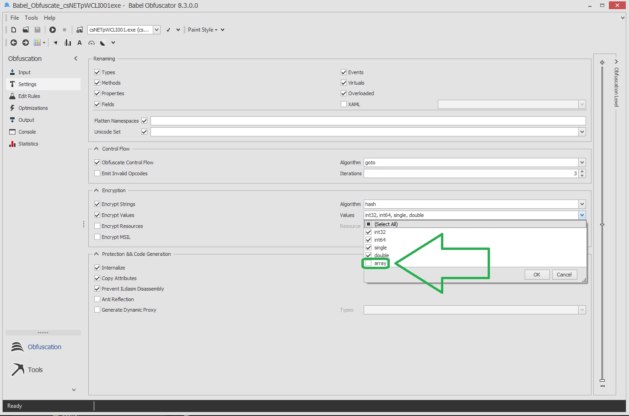This screenshot has height=416, width=629.
Task: Open the csNETpWCLI001.exe project dropdown
Action: pyautogui.click(x=157, y=30)
